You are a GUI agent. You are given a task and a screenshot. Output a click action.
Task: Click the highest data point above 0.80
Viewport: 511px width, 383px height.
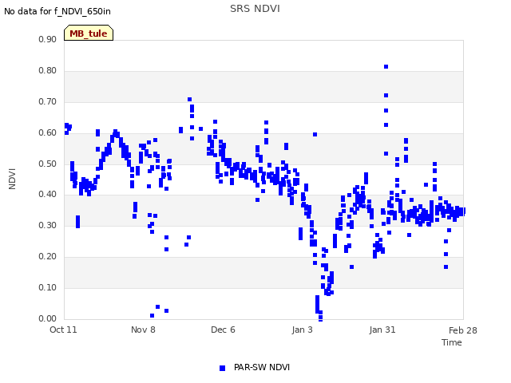tap(386, 66)
